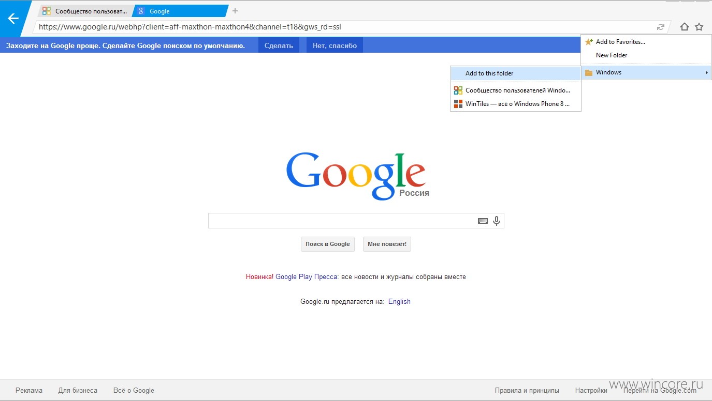Viewport: 712px width, 401px height.
Task: Click the favorites star icon
Action: tap(699, 27)
